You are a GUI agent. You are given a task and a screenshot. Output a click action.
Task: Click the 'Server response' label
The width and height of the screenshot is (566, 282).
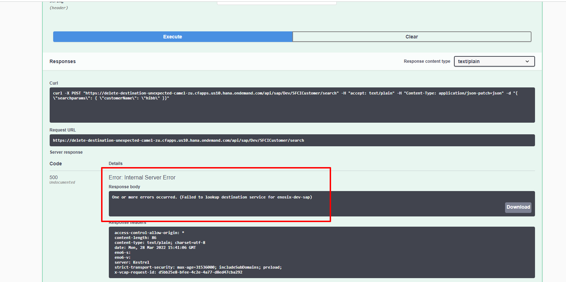[66, 152]
